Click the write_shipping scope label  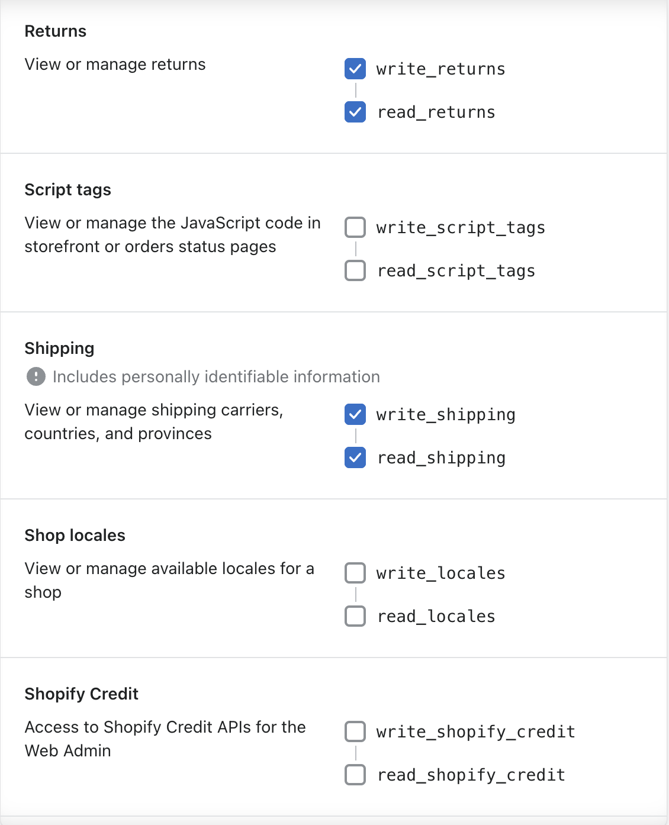pyautogui.click(x=446, y=415)
